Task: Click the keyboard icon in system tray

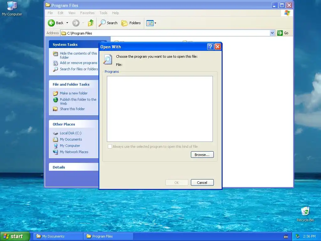Action: (x=286, y=237)
